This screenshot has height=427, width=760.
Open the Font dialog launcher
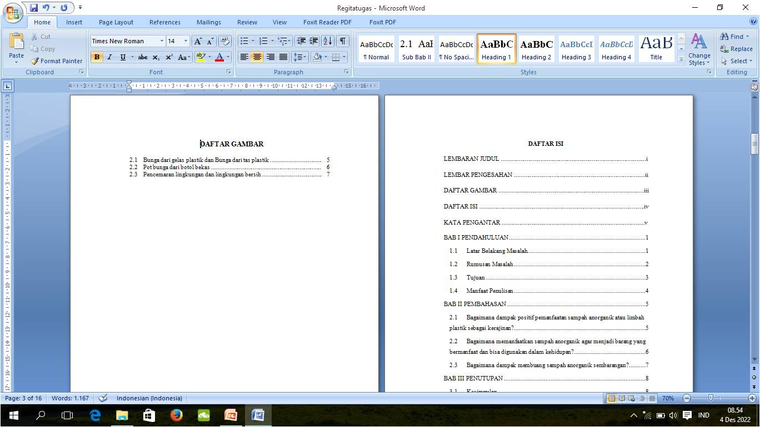pyautogui.click(x=228, y=72)
